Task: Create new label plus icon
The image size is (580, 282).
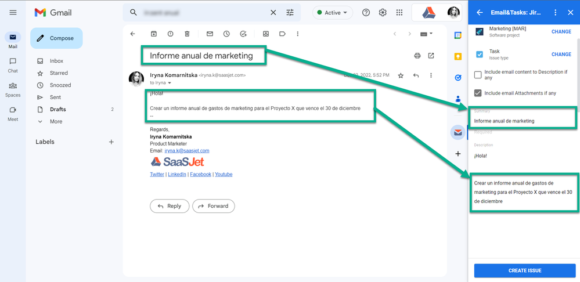Action: click(111, 142)
